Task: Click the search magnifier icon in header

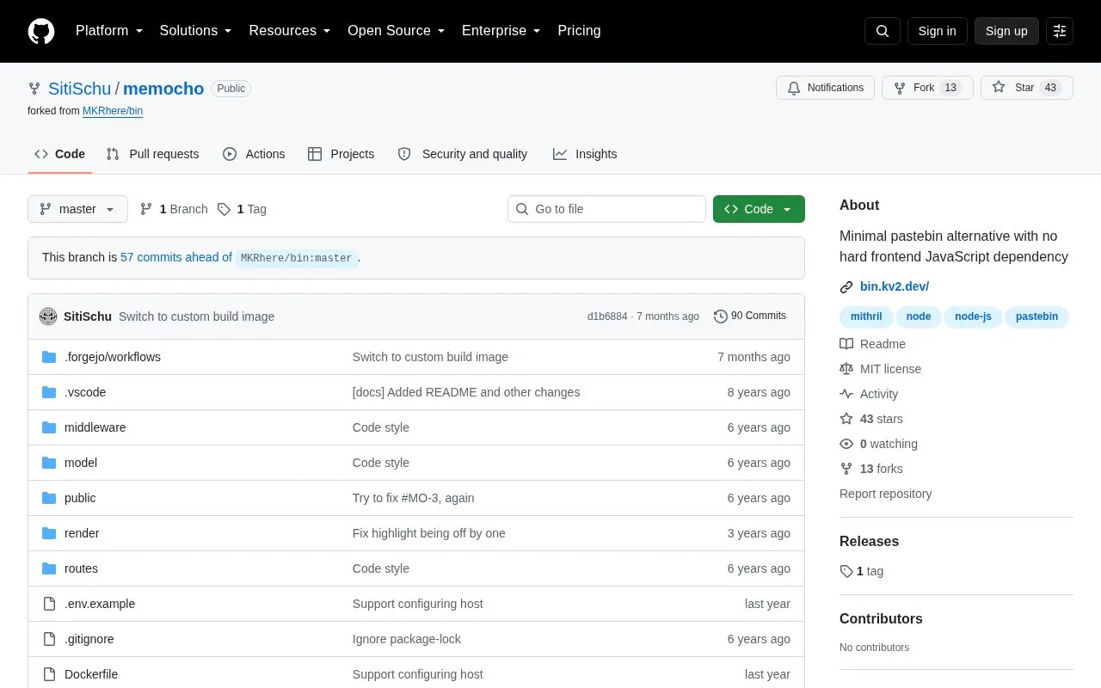Action: click(x=883, y=31)
